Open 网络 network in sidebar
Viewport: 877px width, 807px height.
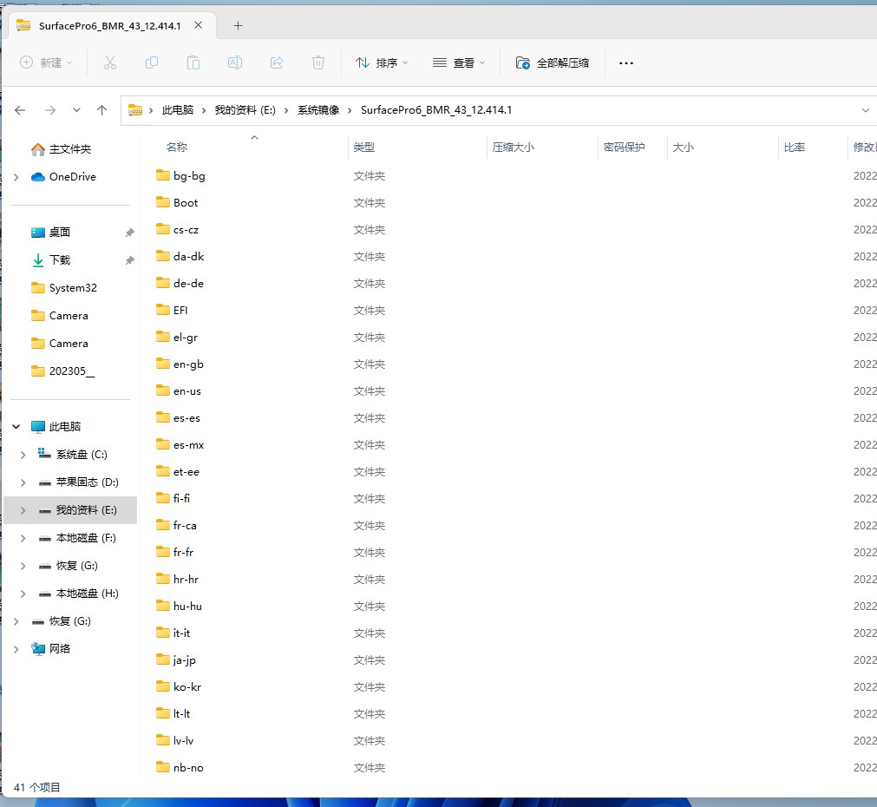click(x=50, y=648)
